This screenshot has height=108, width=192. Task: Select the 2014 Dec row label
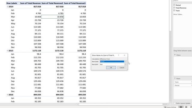tap(13, 47)
